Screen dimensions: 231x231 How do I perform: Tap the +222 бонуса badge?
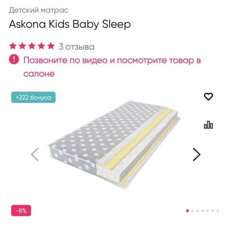click(x=33, y=97)
